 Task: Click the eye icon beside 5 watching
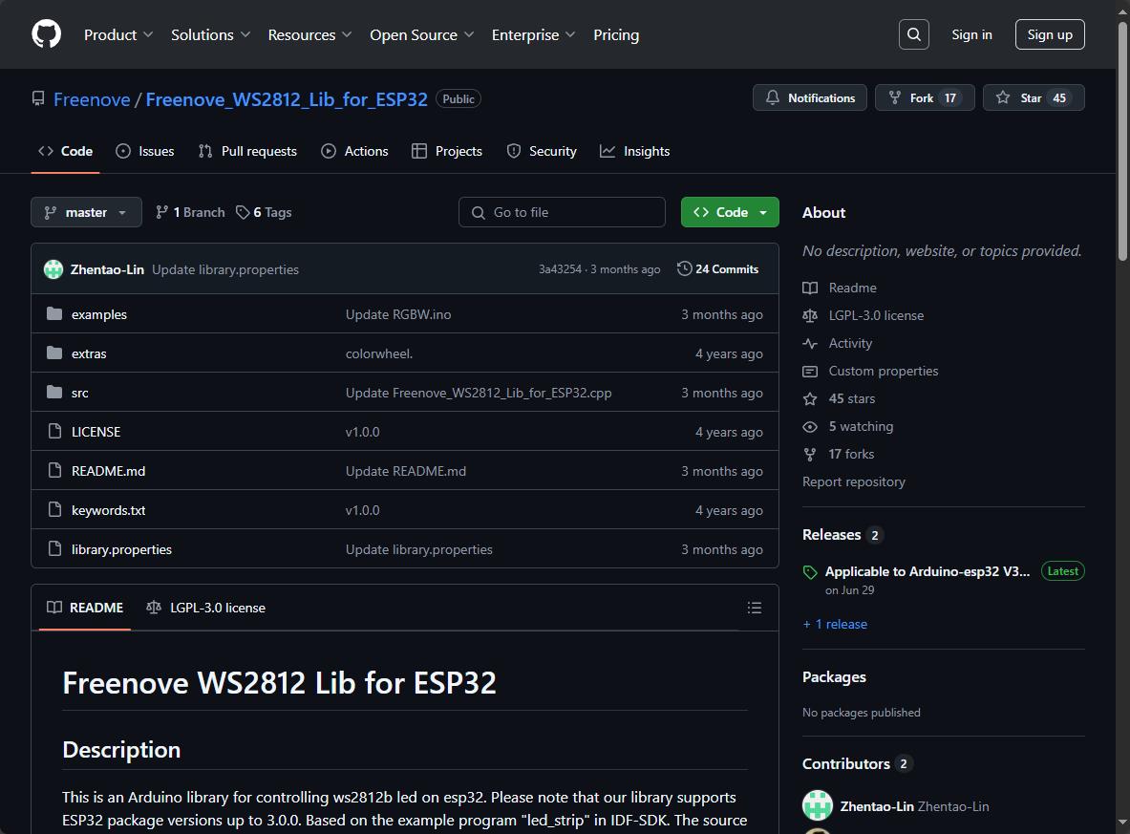[x=810, y=427]
